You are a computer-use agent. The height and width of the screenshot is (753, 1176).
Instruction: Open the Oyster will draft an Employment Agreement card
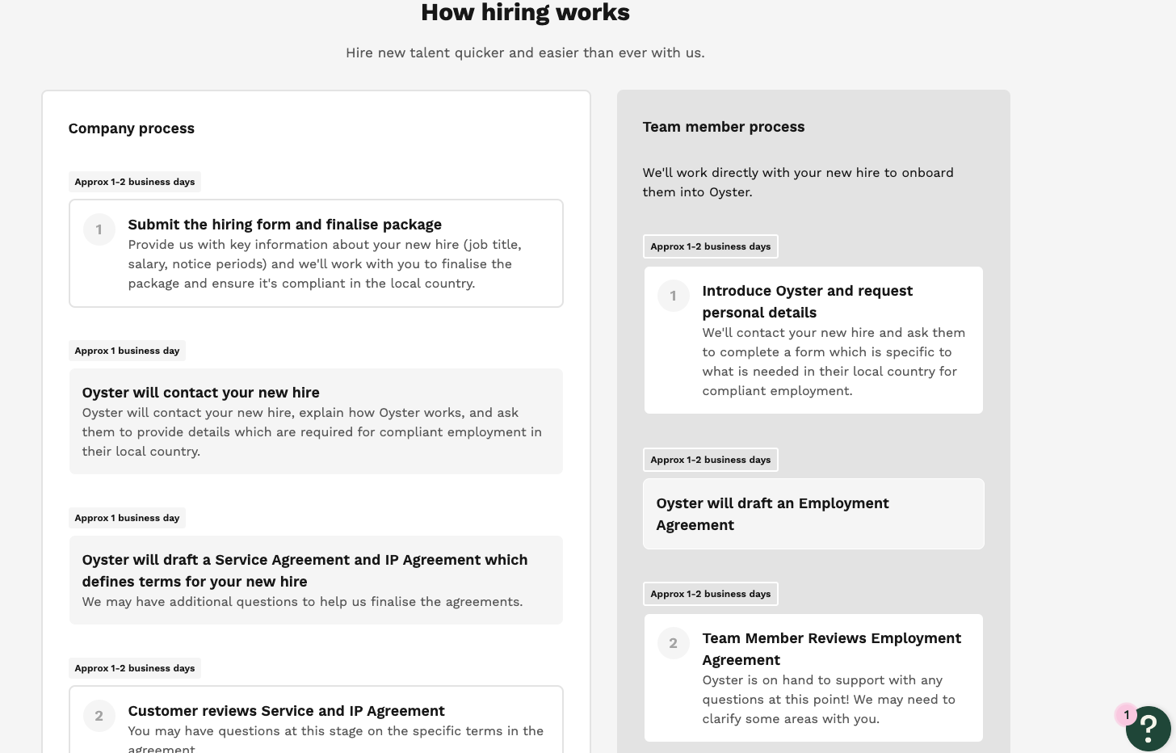[813, 514]
